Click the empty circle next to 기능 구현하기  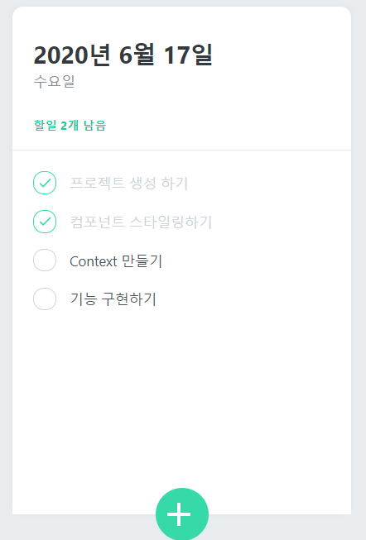pyautogui.click(x=45, y=299)
